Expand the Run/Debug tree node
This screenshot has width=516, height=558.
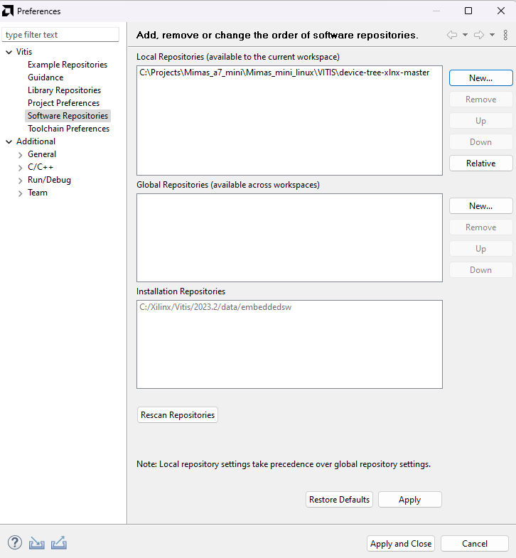tap(20, 180)
